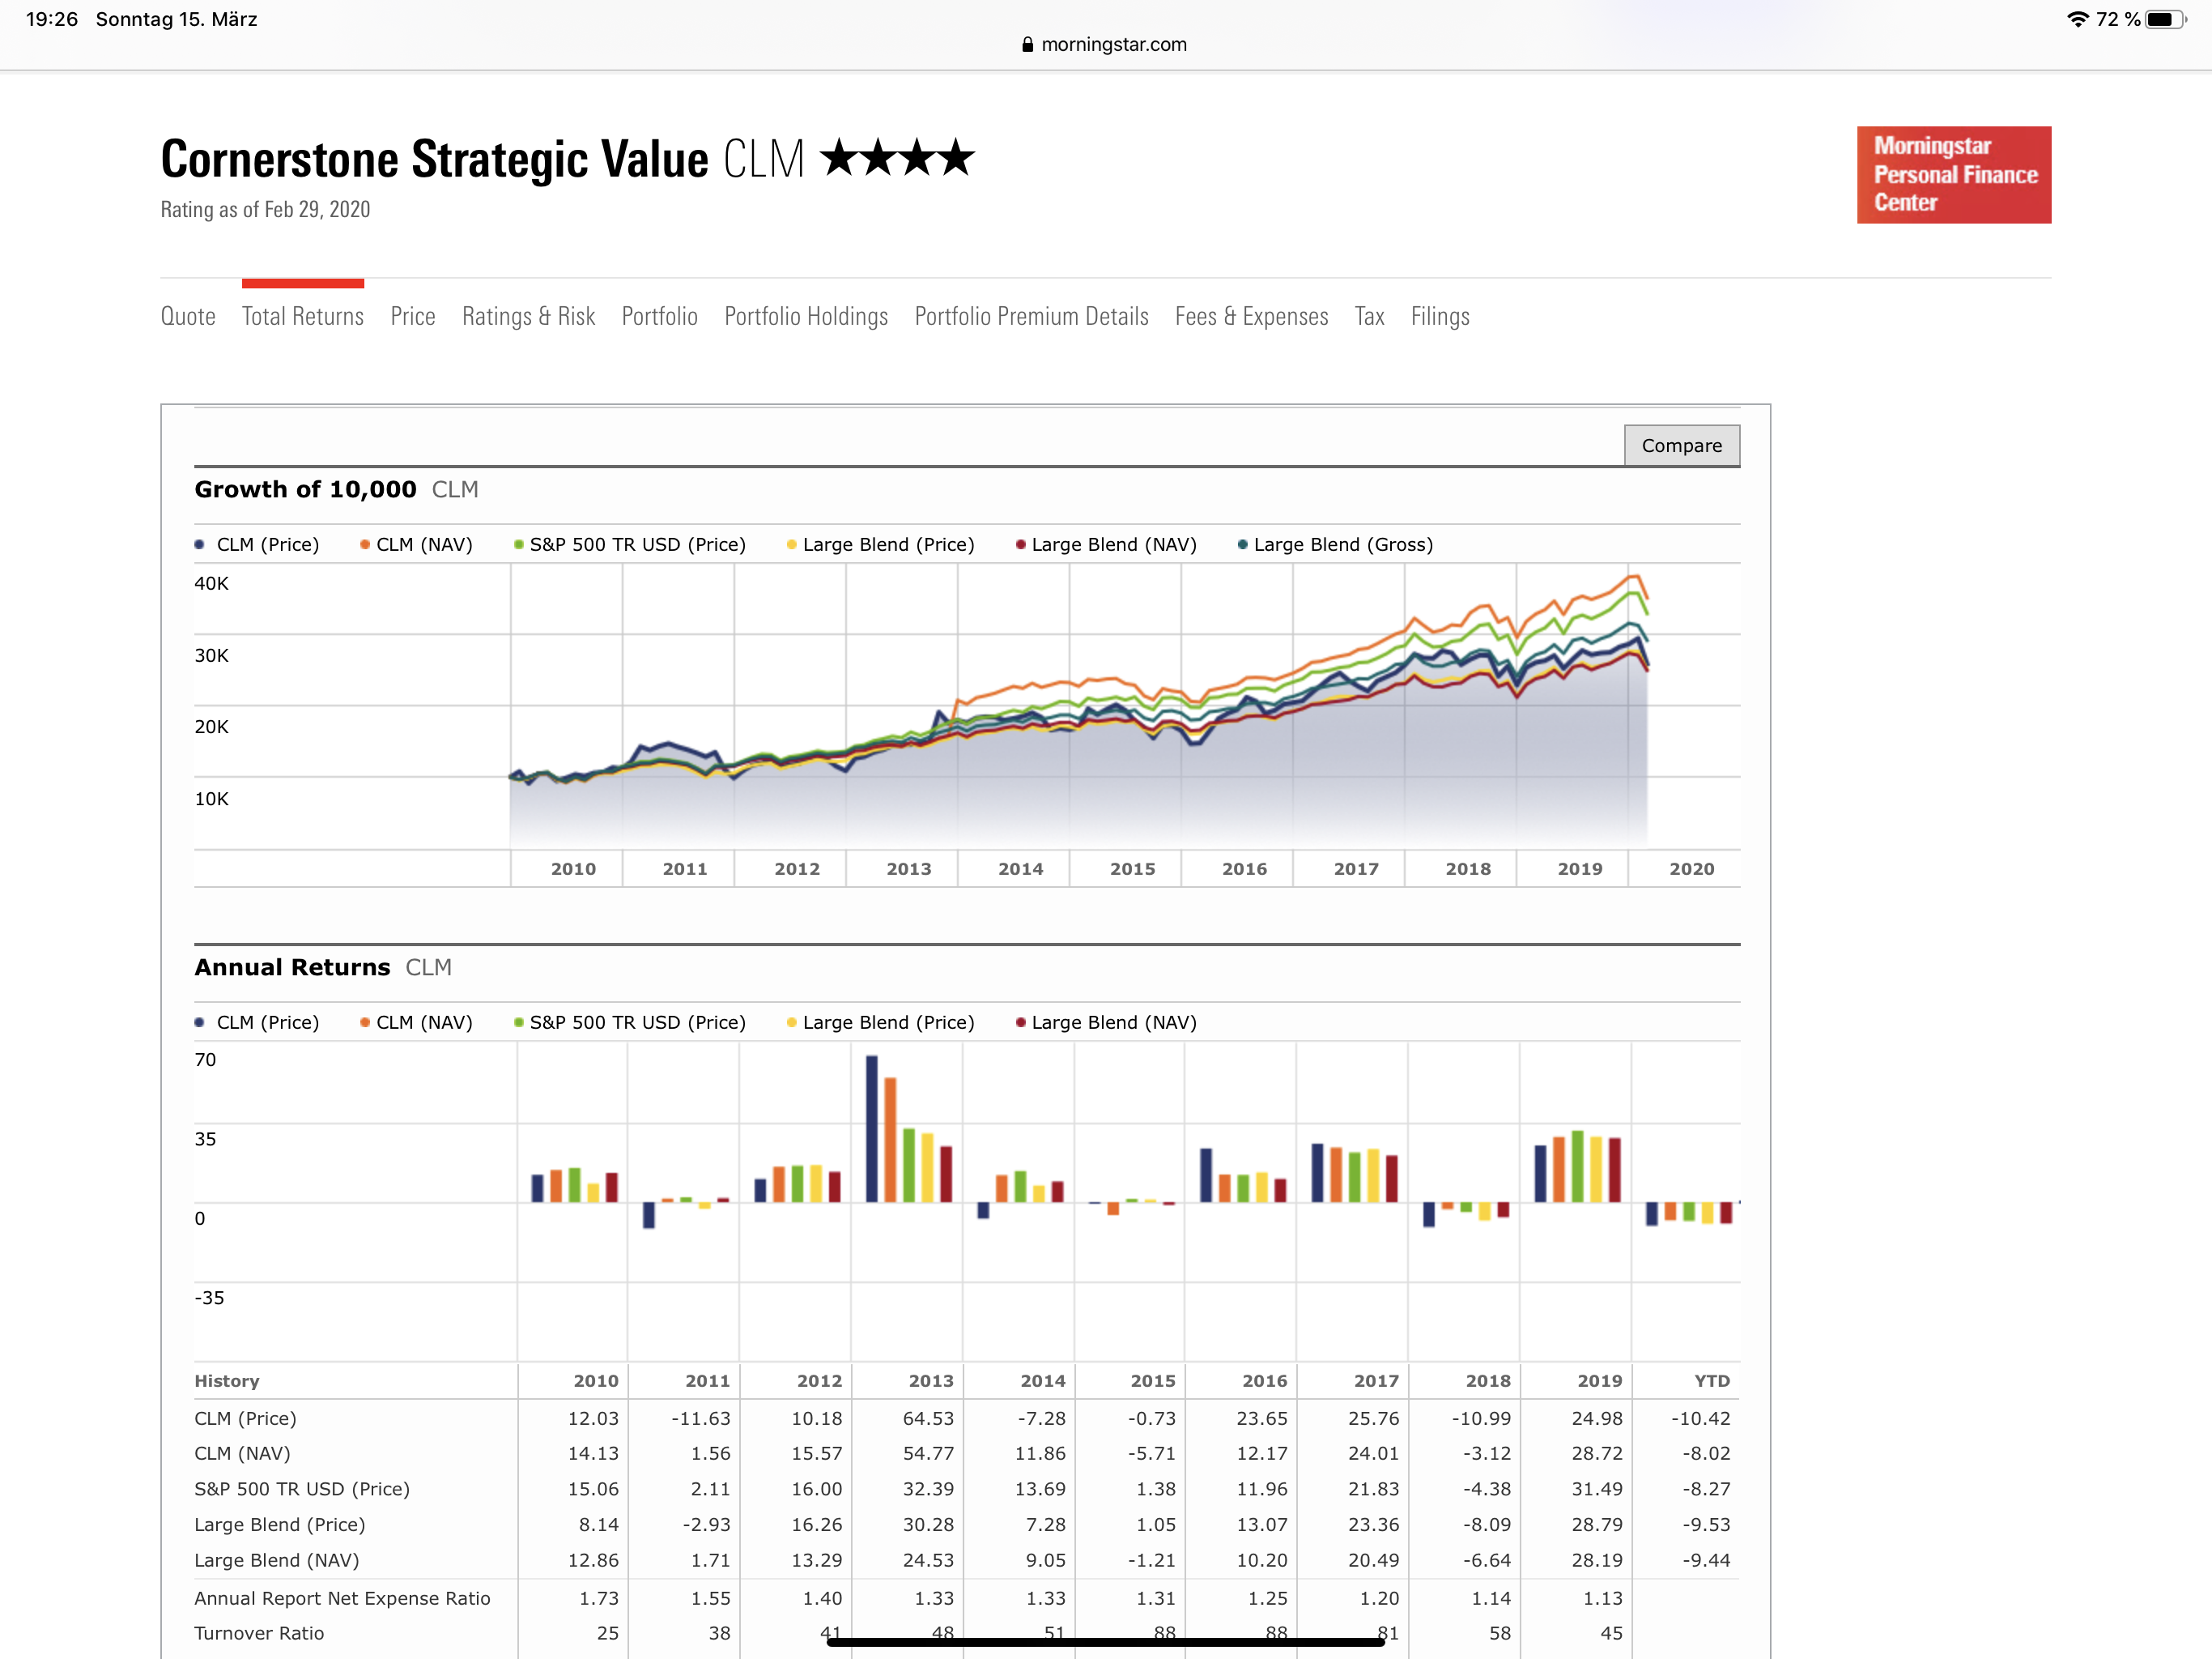The width and height of the screenshot is (2212, 1659).
Task: Switch to the Ratings & Risk tab
Action: [528, 316]
